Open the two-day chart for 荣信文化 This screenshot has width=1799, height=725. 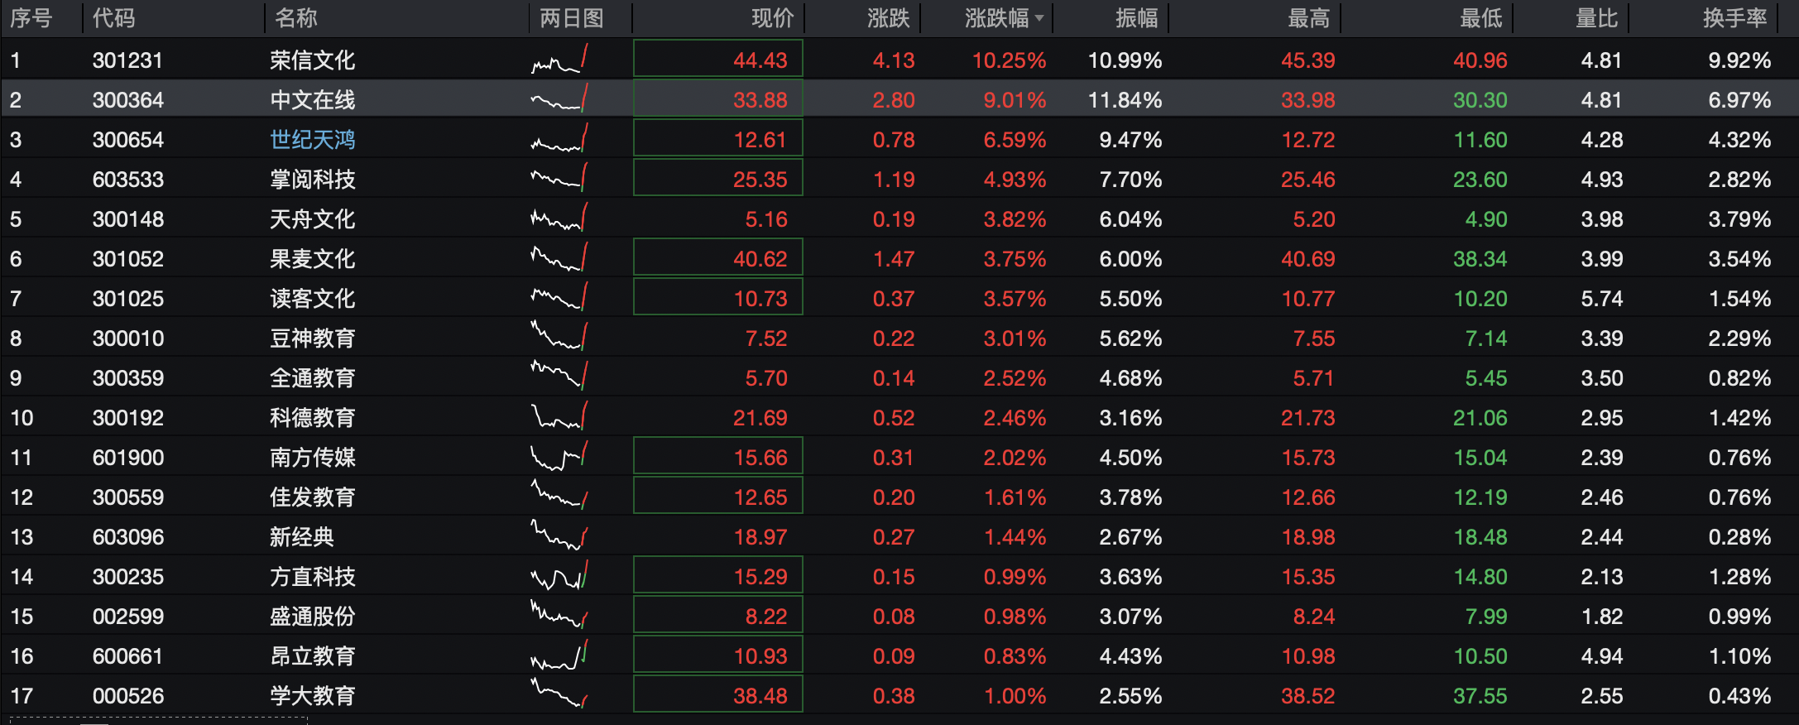[559, 60]
